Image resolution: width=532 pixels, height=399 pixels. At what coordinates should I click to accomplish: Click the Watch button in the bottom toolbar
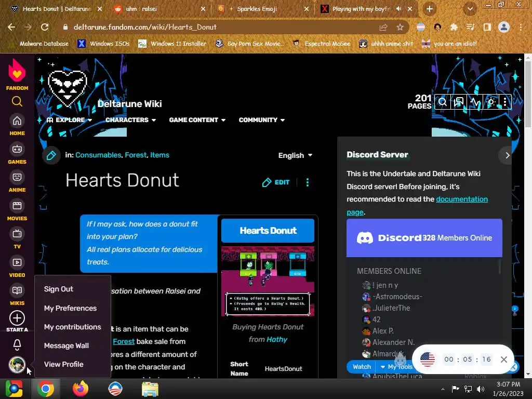[362, 367]
